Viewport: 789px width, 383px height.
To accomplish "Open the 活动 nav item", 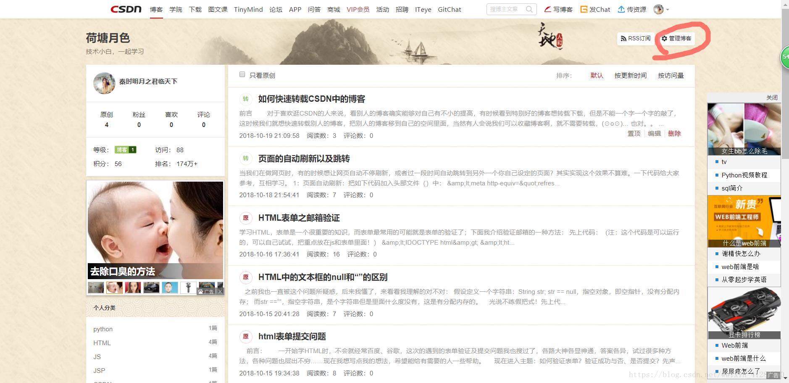I will click(382, 9).
